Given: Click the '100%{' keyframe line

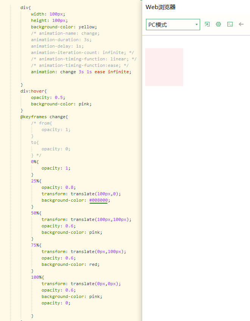Looking at the screenshot, I should [x=37, y=278].
